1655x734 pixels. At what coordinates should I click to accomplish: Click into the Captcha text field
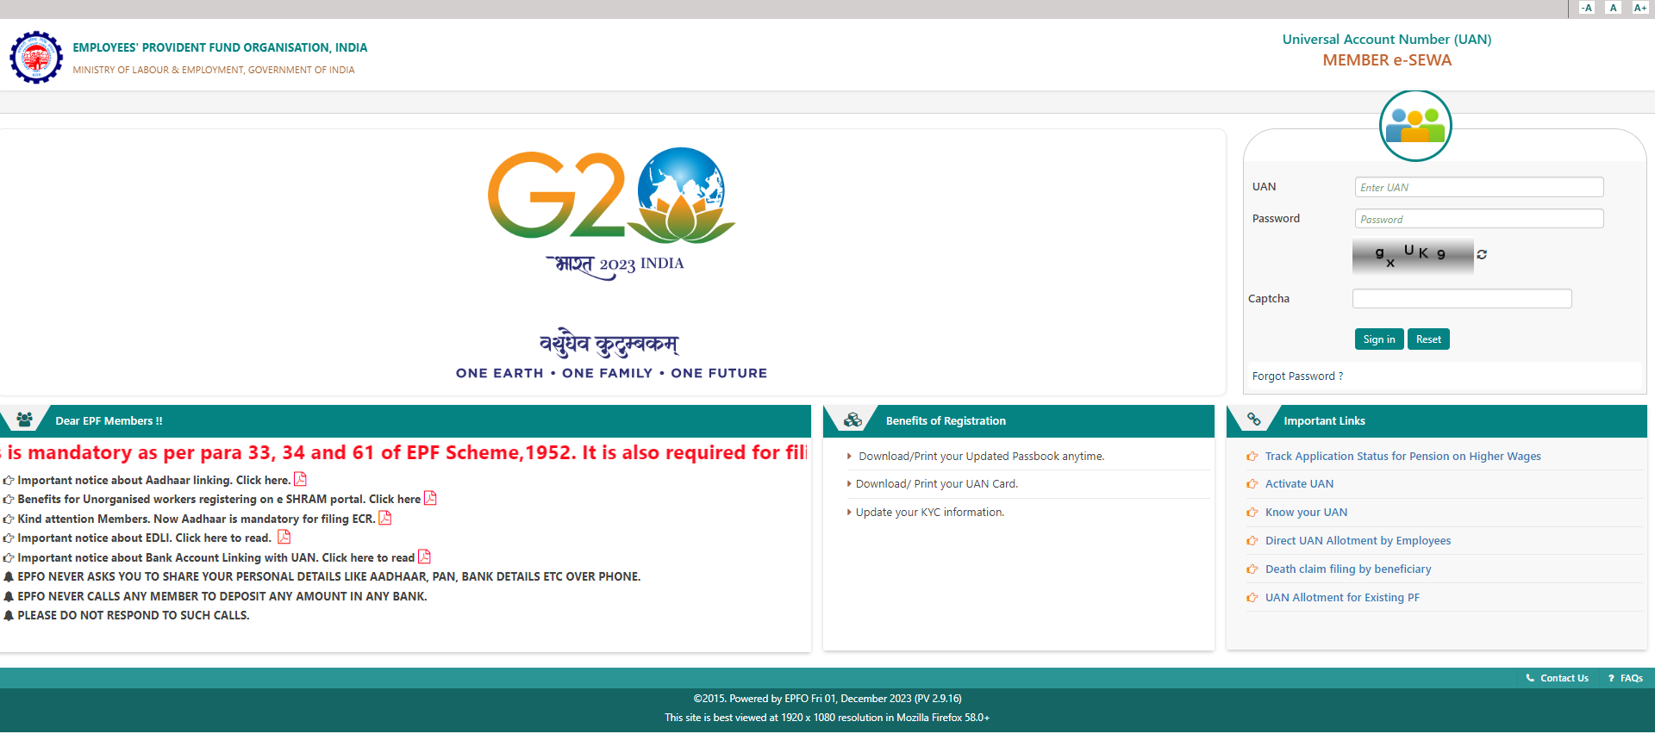1462,299
